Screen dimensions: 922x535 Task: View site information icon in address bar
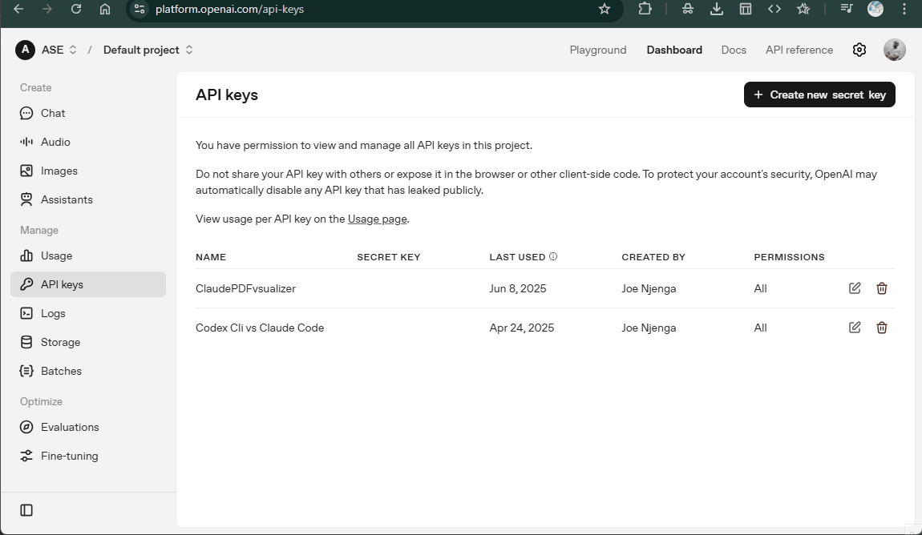[x=140, y=9]
